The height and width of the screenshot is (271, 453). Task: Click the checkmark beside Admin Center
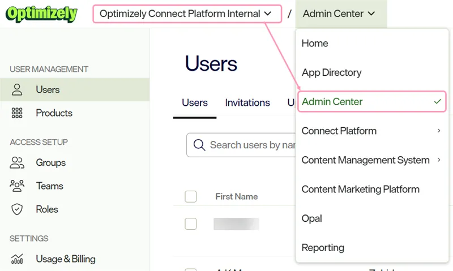438,102
